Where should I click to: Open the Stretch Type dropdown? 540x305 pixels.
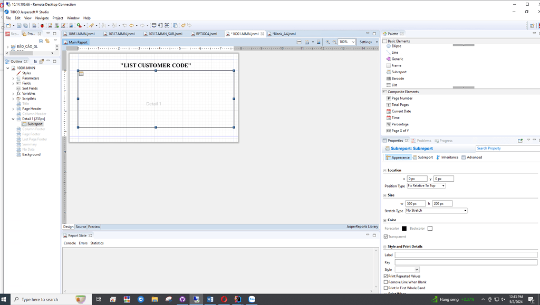436,210
